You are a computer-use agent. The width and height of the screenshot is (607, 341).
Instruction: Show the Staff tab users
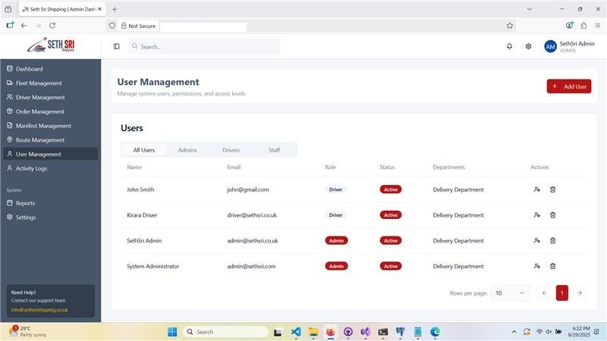click(x=274, y=150)
